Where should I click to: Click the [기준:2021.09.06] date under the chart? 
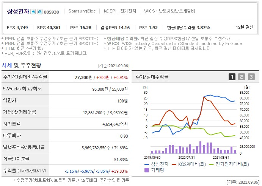point(243,182)
